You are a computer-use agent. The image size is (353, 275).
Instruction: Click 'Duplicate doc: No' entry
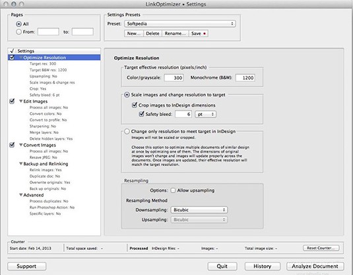point(45,176)
